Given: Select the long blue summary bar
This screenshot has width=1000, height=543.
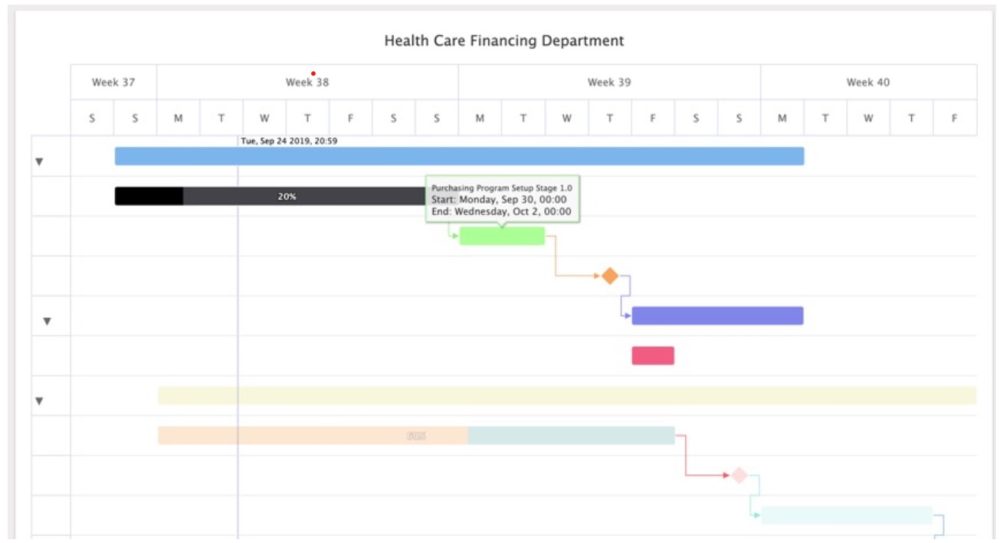Looking at the screenshot, I should (x=459, y=156).
